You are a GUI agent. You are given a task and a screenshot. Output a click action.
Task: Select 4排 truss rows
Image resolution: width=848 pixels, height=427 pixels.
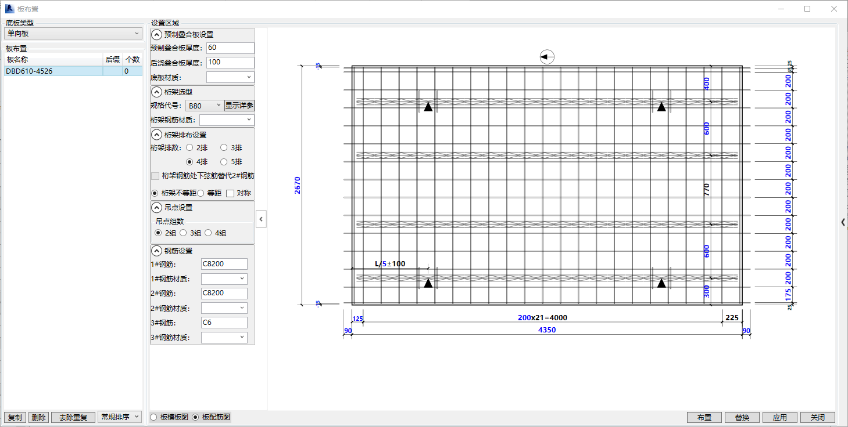click(x=196, y=162)
